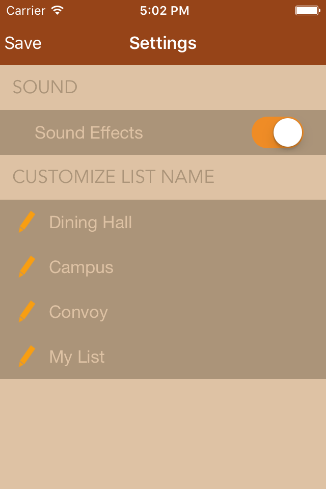Image resolution: width=326 pixels, height=489 pixels.
Task: Save the settings
Action: pos(23,43)
